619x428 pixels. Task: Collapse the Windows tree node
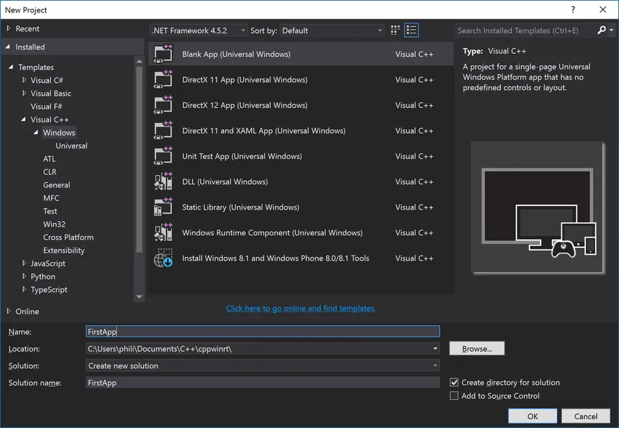tap(36, 133)
